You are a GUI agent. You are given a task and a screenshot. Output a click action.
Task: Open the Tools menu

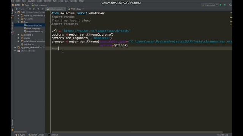point(61,1)
